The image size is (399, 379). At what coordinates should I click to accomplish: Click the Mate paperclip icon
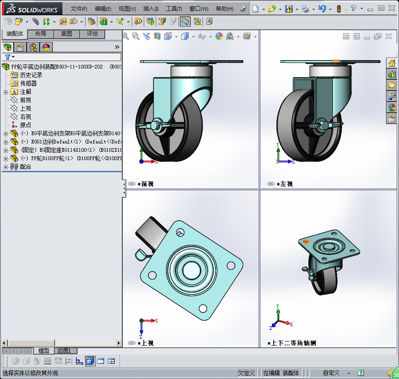click(x=36, y=21)
